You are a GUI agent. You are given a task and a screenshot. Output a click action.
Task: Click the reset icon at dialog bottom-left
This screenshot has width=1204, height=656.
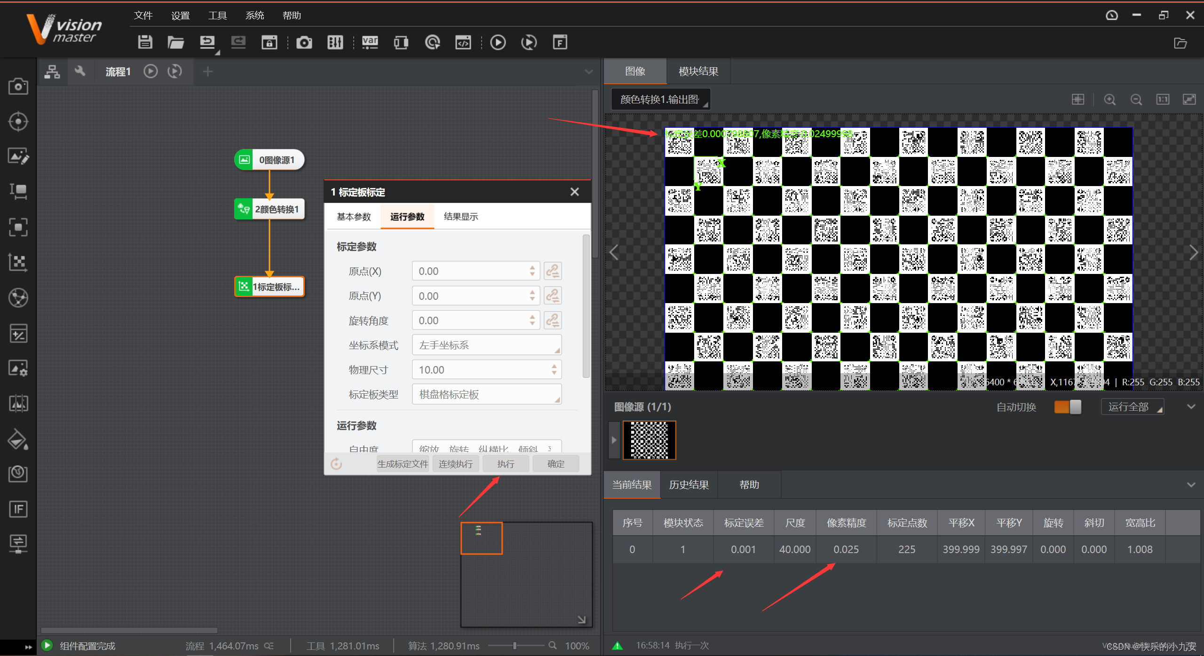[336, 464]
